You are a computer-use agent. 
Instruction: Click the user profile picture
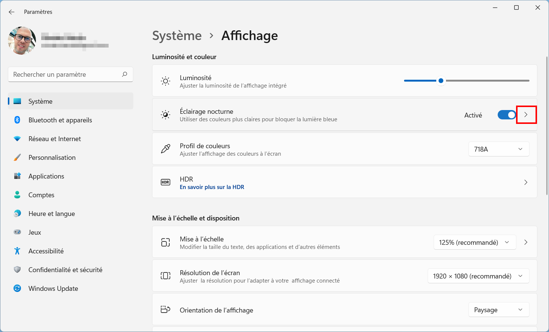click(22, 40)
